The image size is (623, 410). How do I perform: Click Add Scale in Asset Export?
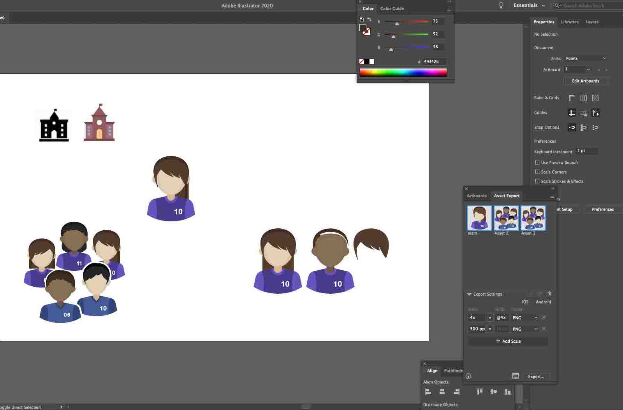[508, 341]
